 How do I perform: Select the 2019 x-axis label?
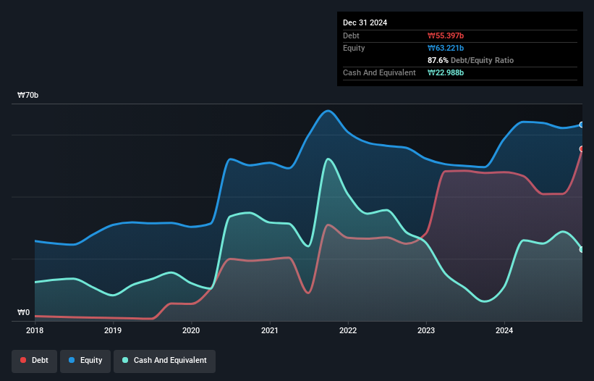click(113, 330)
